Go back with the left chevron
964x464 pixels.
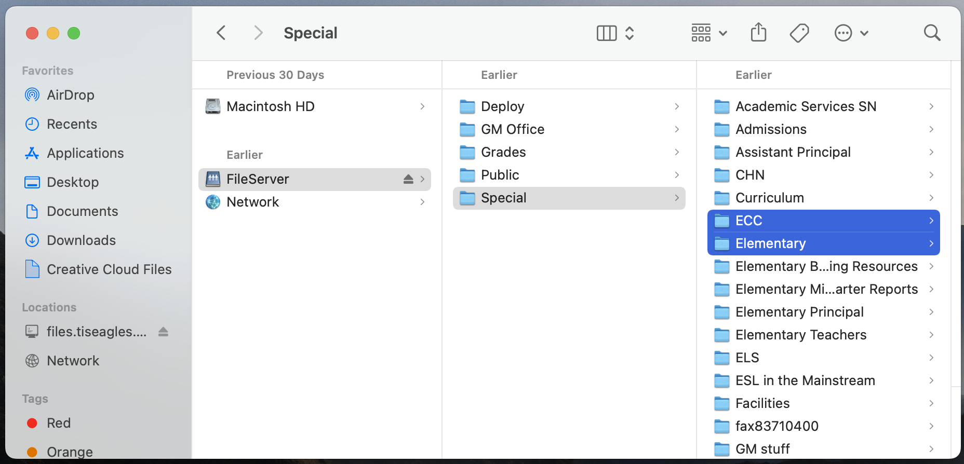pos(221,33)
